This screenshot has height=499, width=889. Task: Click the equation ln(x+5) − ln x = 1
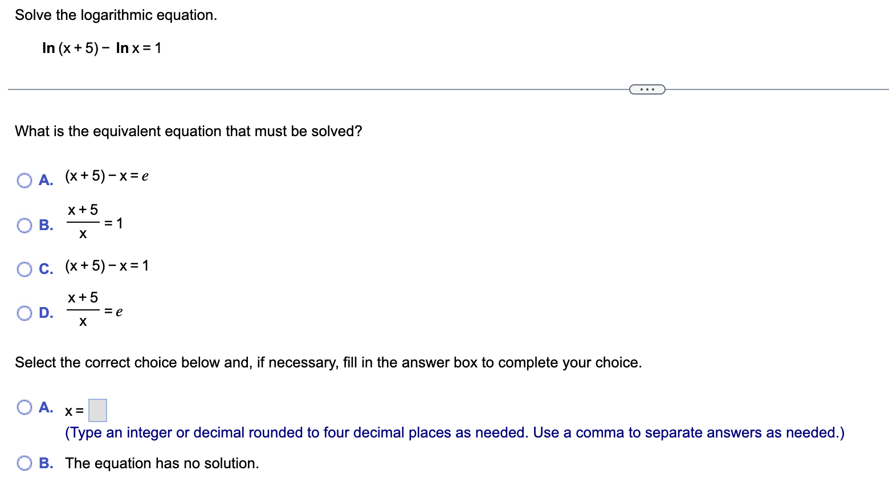[102, 48]
